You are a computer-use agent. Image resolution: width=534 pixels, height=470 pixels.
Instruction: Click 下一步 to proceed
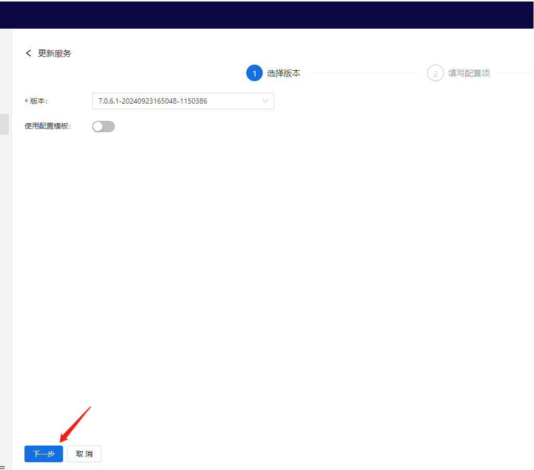[x=43, y=453]
